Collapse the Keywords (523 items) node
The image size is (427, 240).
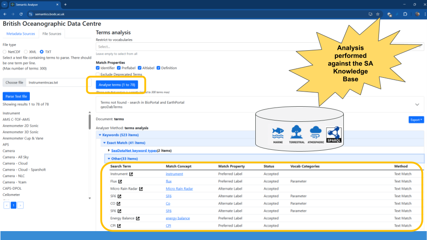(x=100, y=135)
